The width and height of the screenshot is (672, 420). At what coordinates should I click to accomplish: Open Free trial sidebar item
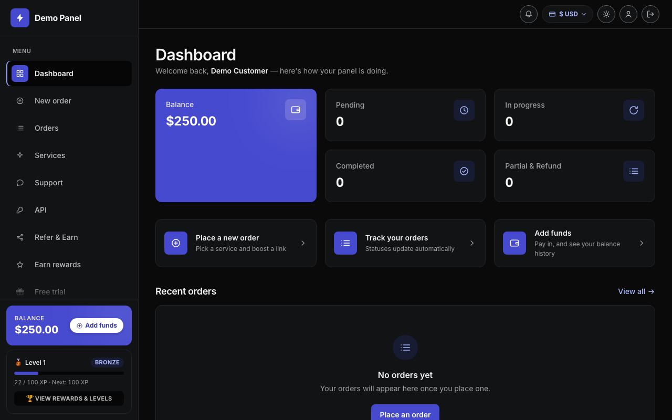(69, 291)
